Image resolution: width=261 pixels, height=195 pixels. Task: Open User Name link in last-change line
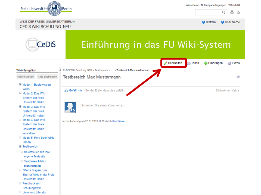(119, 121)
